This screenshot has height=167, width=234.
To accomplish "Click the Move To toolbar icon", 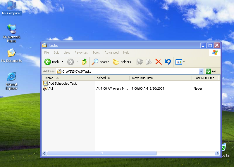I will [x=140, y=62].
